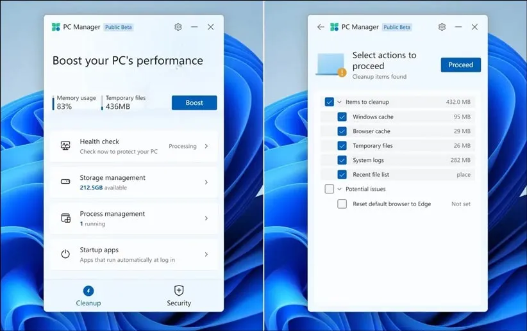Enable Reset default browser to Edge checkbox
527x331 pixels.
(x=342, y=204)
